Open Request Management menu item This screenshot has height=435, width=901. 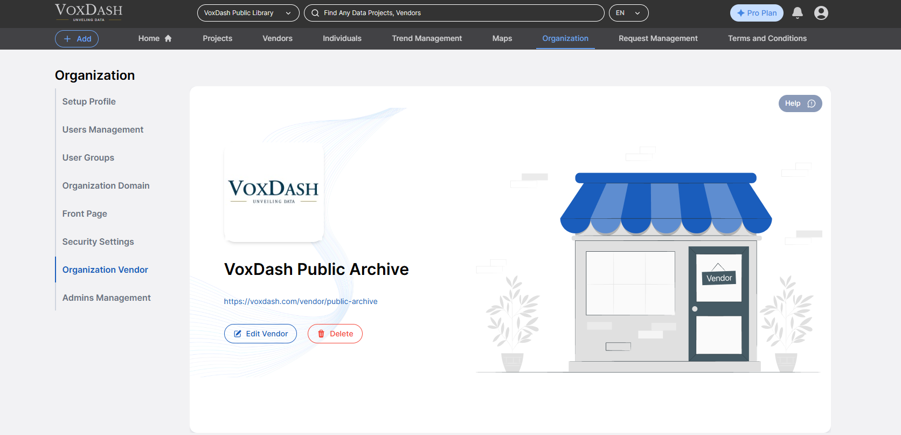(658, 38)
